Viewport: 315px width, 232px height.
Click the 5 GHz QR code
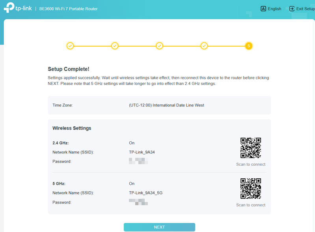click(250, 188)
